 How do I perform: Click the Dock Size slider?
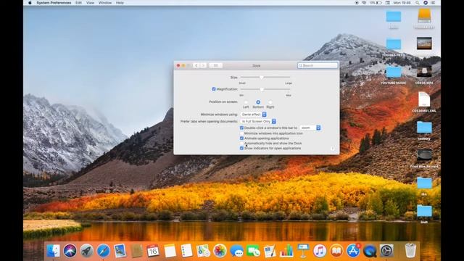(265, 78)
